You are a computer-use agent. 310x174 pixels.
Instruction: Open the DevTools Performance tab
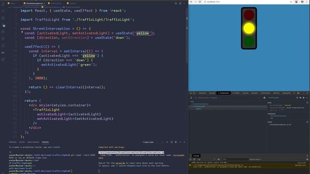pyautogui.click(x=265, y=93)
